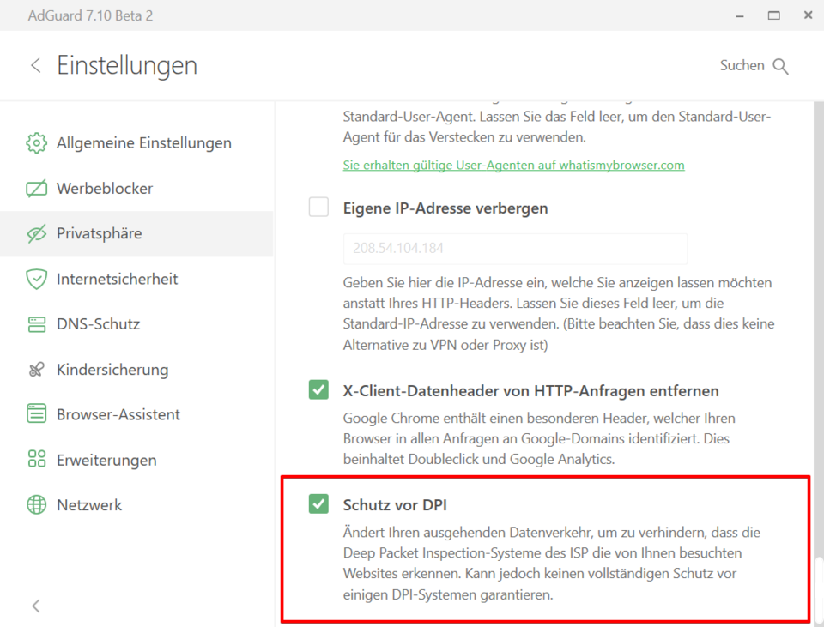Open Erweiterungen section
The height and width of the screenshot is (627, 824).
pos(136,460)
